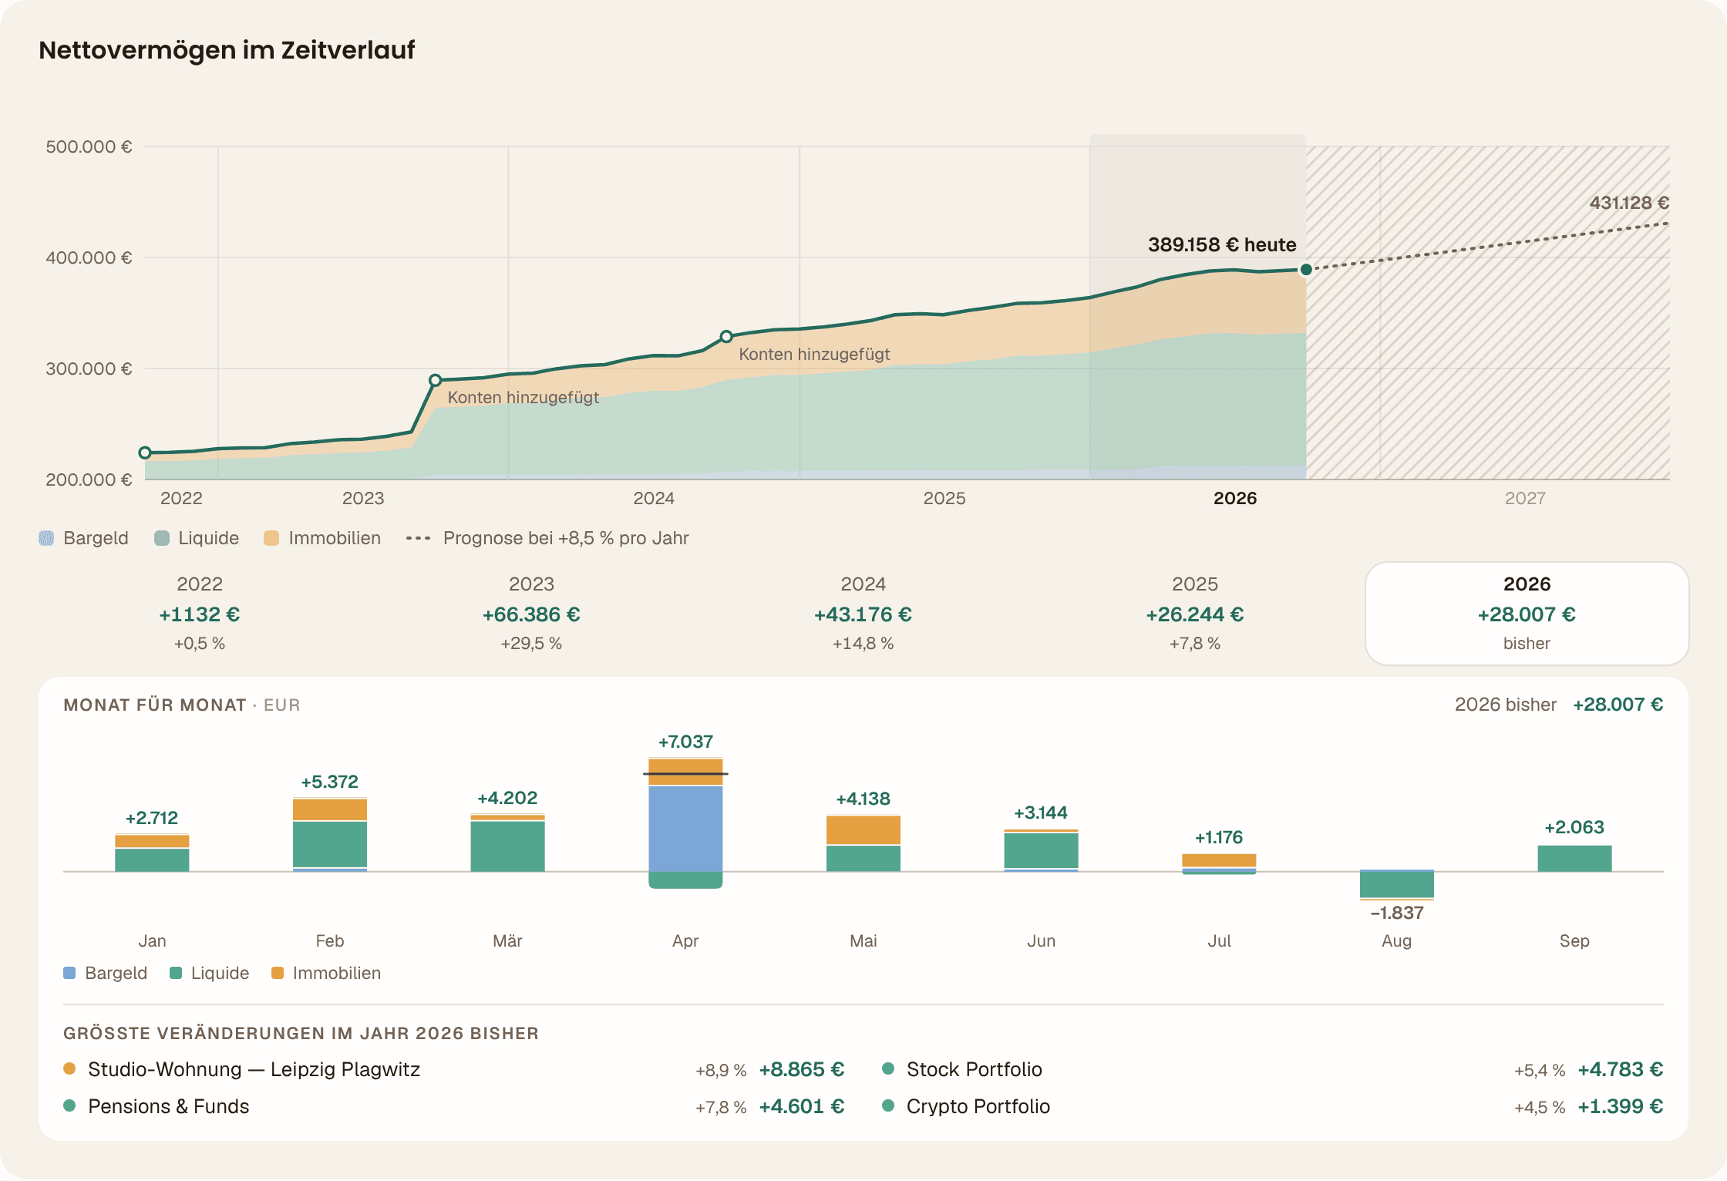
Task: Click the Immobilien swatch in the top chart legend
Action: [271, 538]
